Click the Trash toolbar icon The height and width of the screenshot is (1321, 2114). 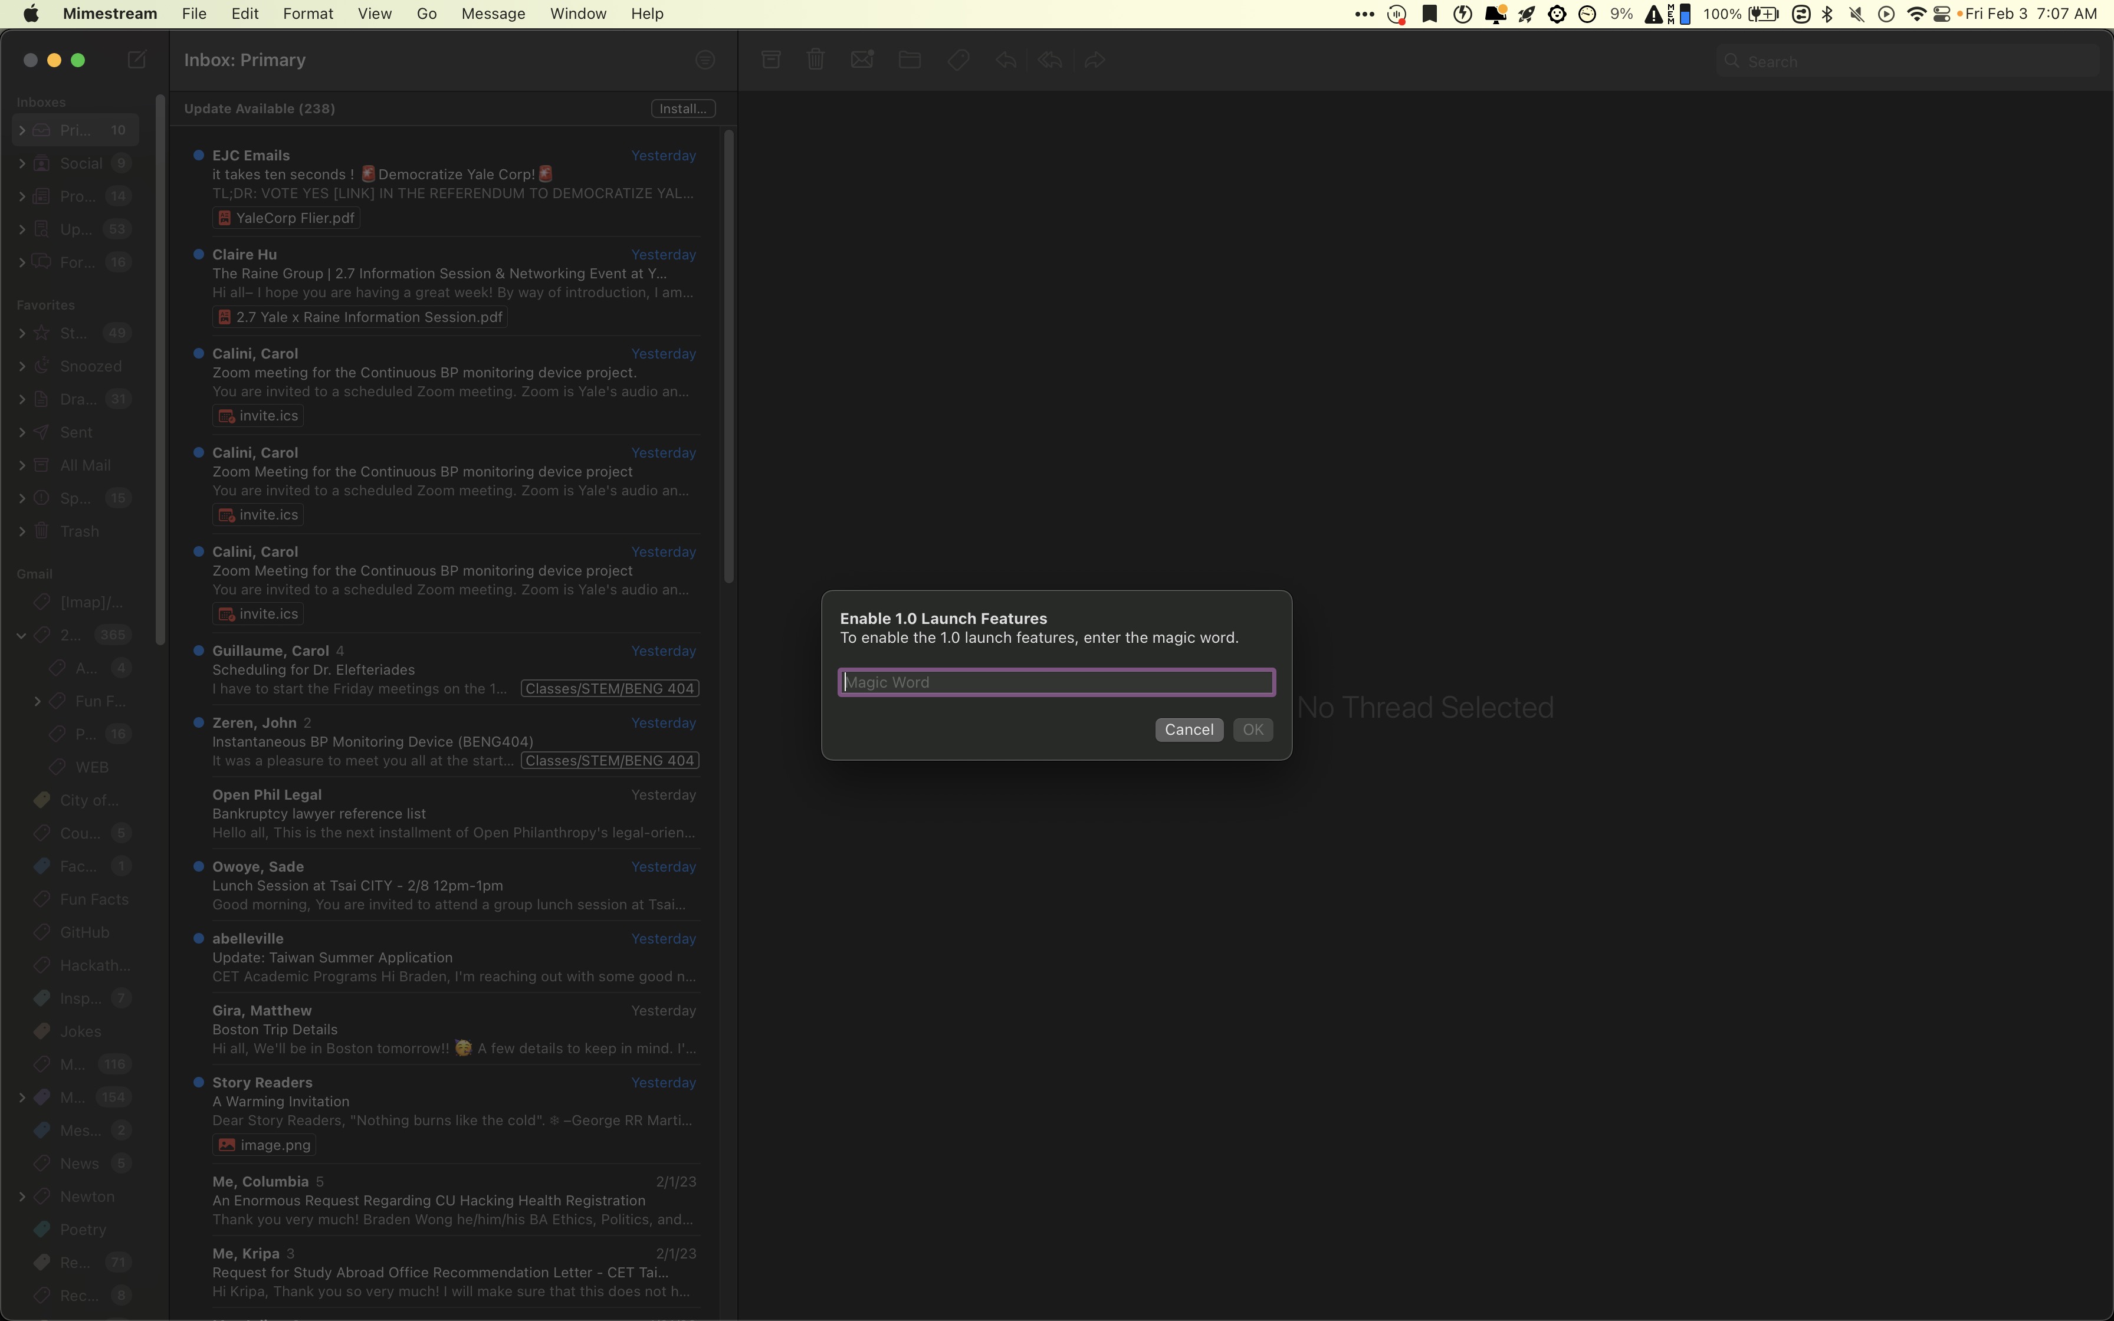click(816, 60)
